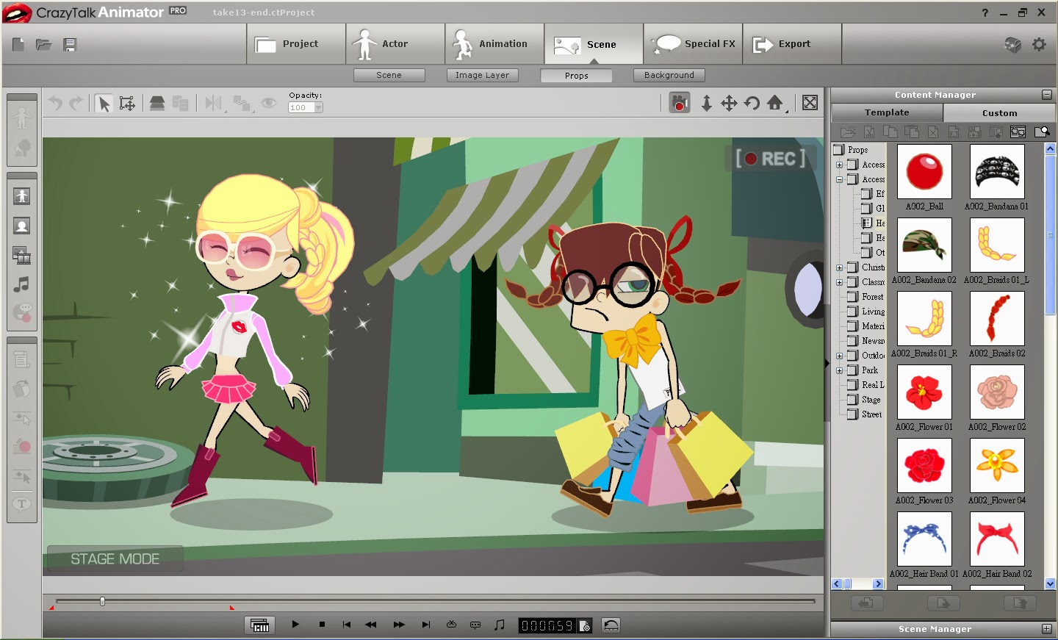This screenshot has height=640, width=1058.
Task: Open the image and video media tool
Action: (x=22, y=255)
